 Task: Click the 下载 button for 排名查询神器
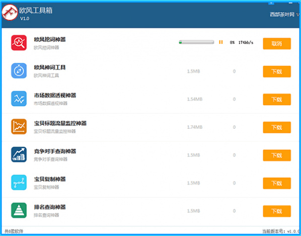coord(277,211)
